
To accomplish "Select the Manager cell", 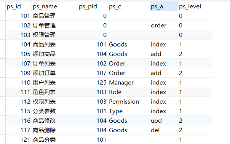I will (129, 83).
